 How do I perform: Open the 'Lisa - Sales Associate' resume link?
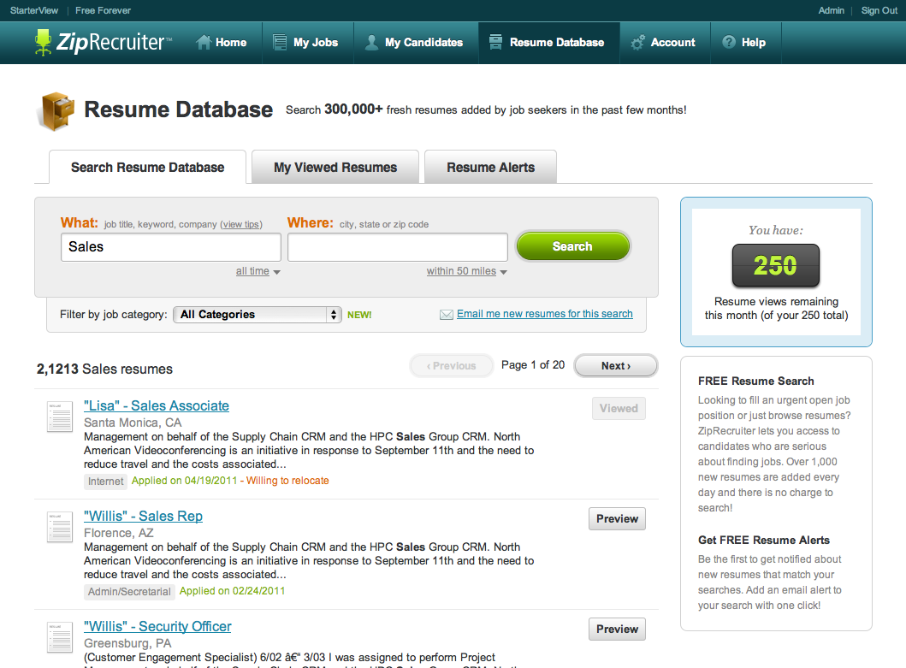point(156,405)
